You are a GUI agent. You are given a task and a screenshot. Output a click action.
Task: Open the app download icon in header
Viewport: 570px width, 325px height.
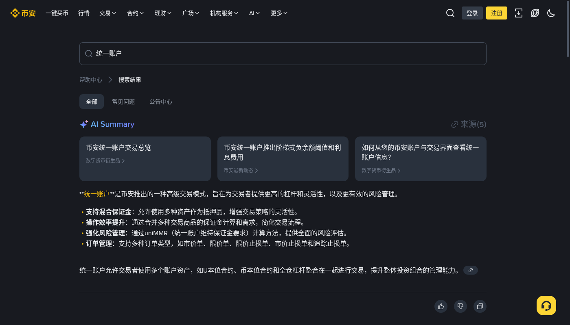[x=519, y=13]
